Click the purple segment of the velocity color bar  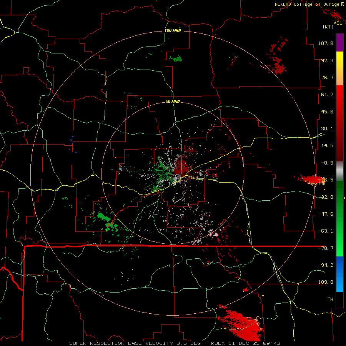pyautogui.click(x=339, y=43)
